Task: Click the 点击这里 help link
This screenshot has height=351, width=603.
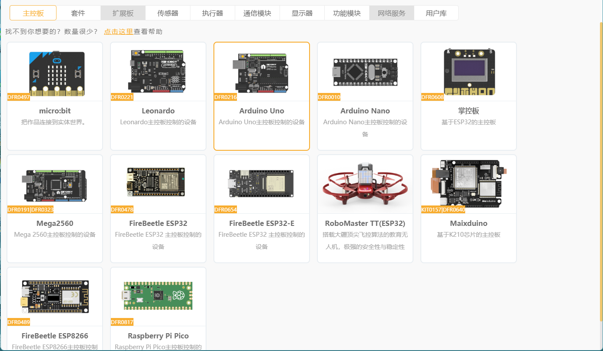Action: click(x=118, y=32)
